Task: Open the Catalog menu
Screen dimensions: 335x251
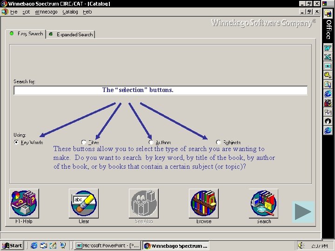Action: 70,12
